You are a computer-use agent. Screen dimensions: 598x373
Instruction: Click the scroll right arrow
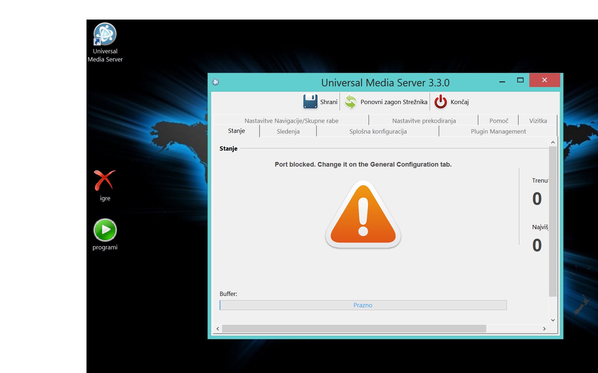pos(544,329)
